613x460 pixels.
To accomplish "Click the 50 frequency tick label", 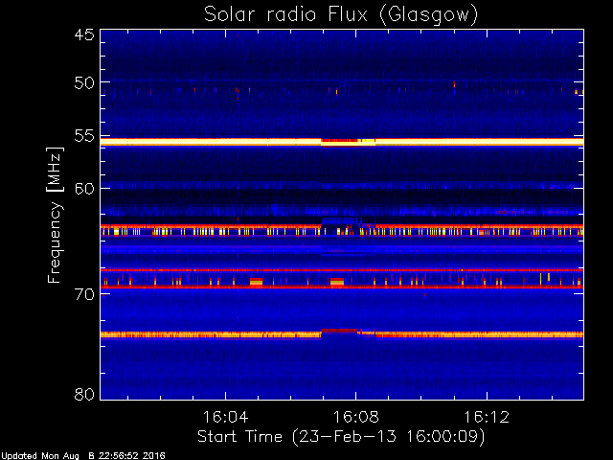I will pyautogui.click(x=84, y=82).
